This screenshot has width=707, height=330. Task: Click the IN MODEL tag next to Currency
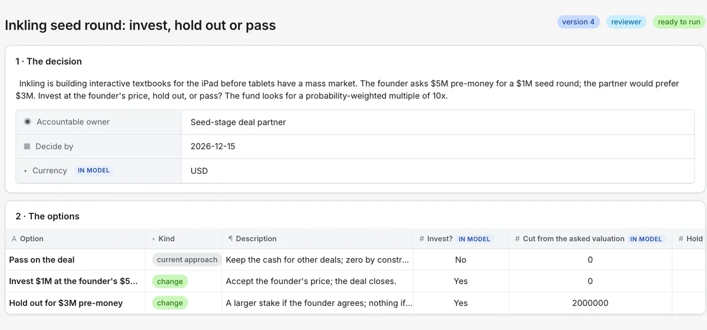click(x=94, y=170)
